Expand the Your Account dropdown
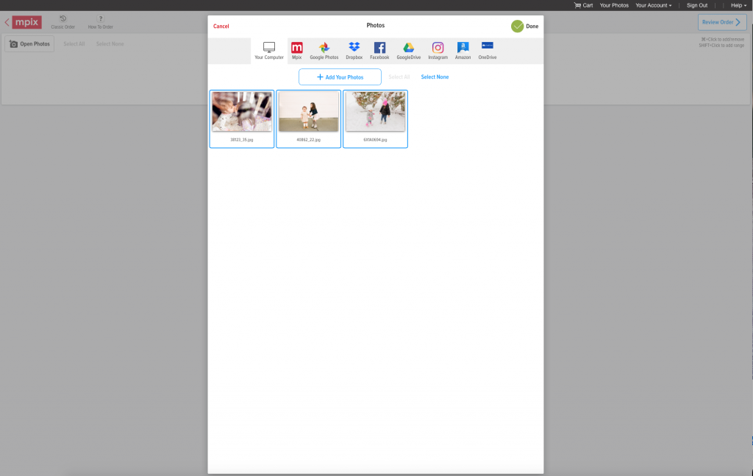753x476 pixels. coord(653,5)
